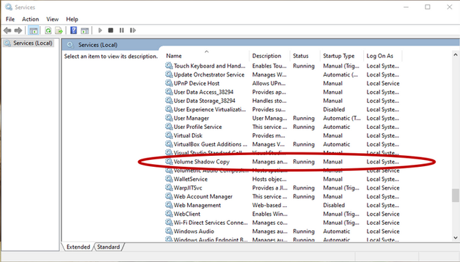Click Local Service log on for UPnP Device Host
The image size is (460, 262).
383,83
